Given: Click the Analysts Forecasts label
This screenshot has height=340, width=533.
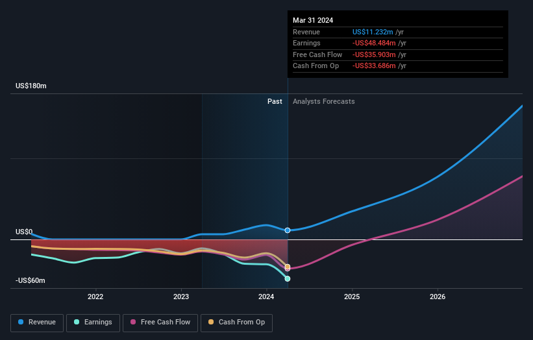Looking at the screenshot, I should pos(323,102).
